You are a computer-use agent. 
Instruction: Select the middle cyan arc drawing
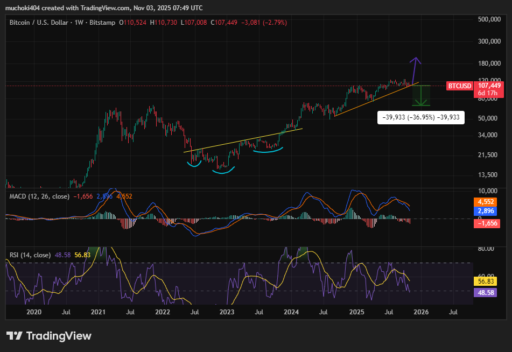click(223, 171)
